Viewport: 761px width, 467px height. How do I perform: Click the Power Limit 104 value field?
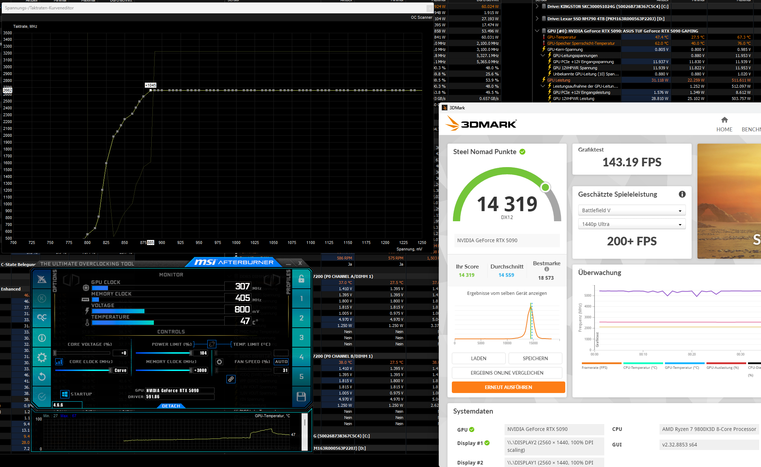201,353
